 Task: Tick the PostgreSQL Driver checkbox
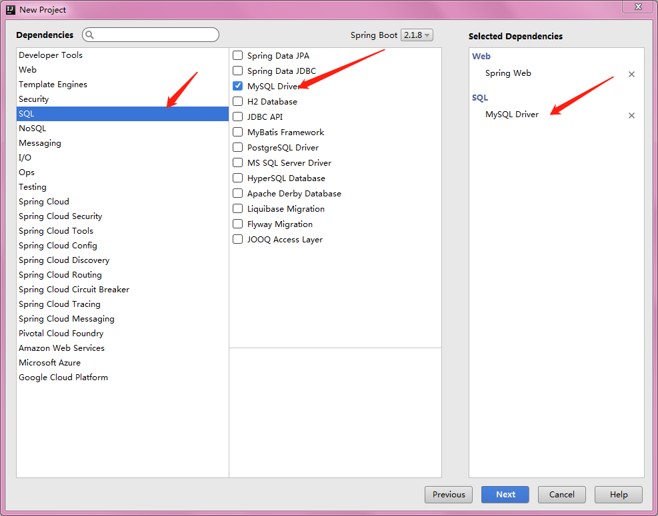[x=237, y=147]
